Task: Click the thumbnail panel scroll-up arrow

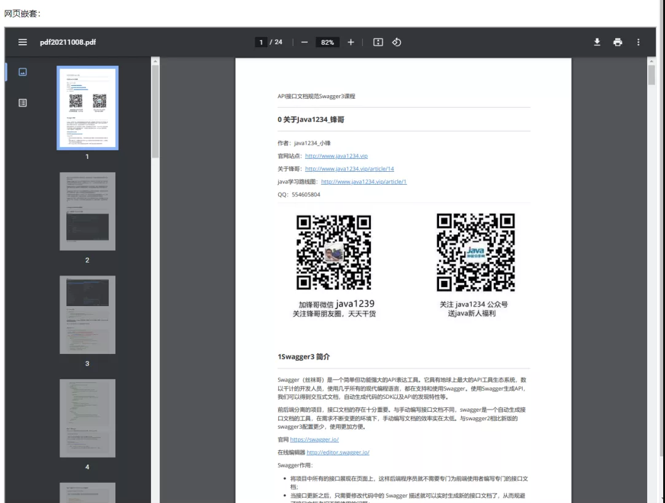Action: tap(155, 61)
